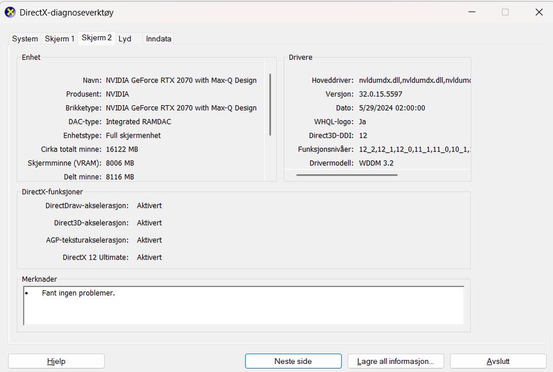Image resolution: width=553 pixels, height=372 pixels.
Task: Exit with the Avslutt button
Action: pos(498,361)
